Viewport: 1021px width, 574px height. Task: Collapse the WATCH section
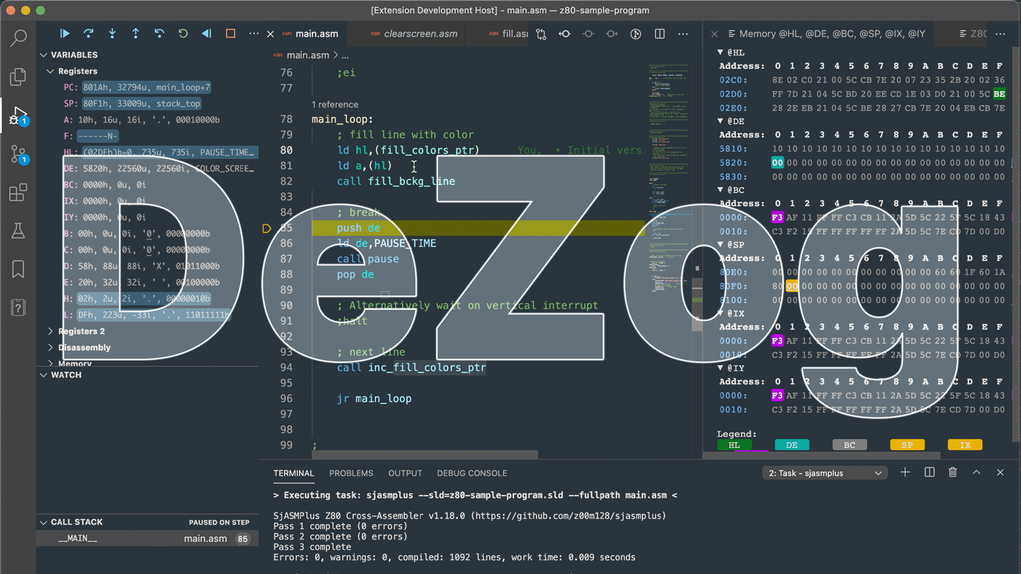click(44, 375)
